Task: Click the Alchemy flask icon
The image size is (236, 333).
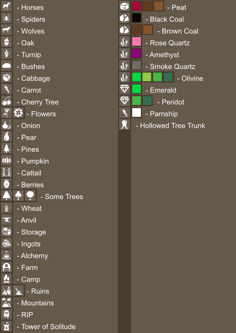Action: (6, 254)
